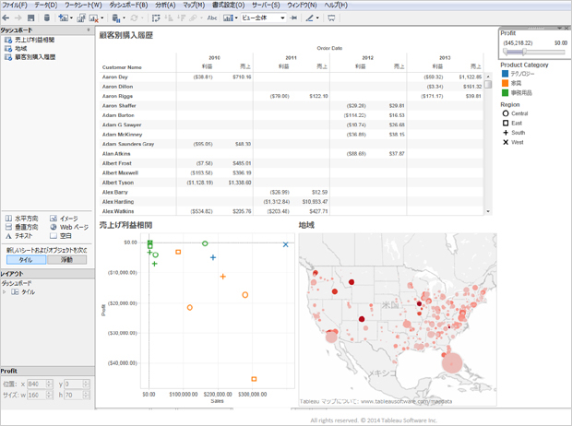572x426 pixels.
Task: Click the blue テクノロジー color swatch
Action: pyautogui.click(x=505, y=74)
